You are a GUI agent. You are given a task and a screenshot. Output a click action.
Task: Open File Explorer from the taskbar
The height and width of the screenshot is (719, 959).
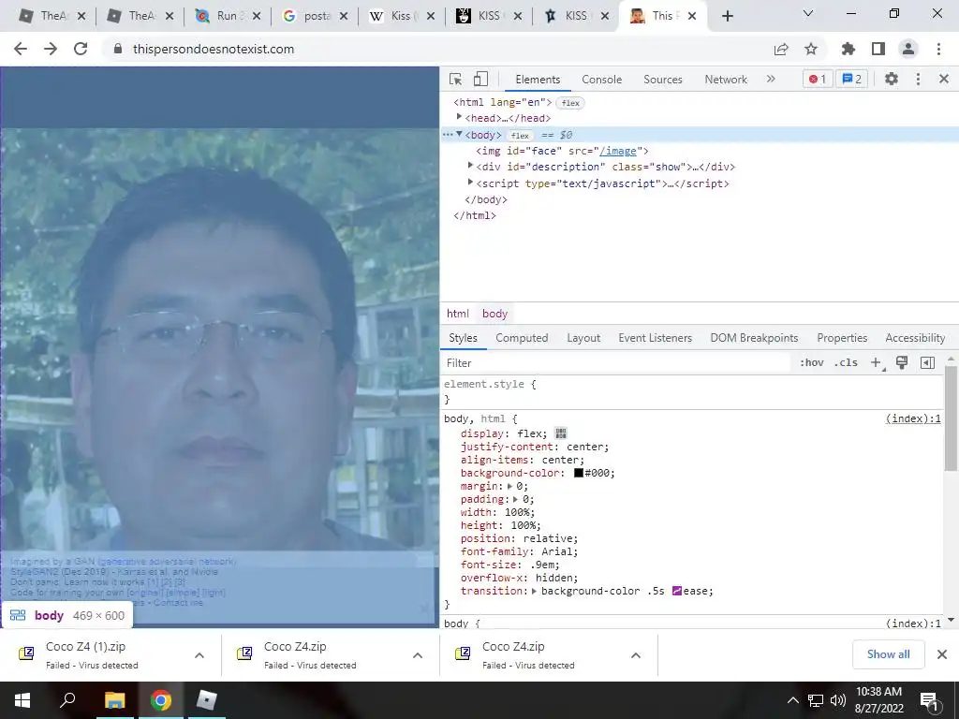pyautogui.click(x=114, y=700)
